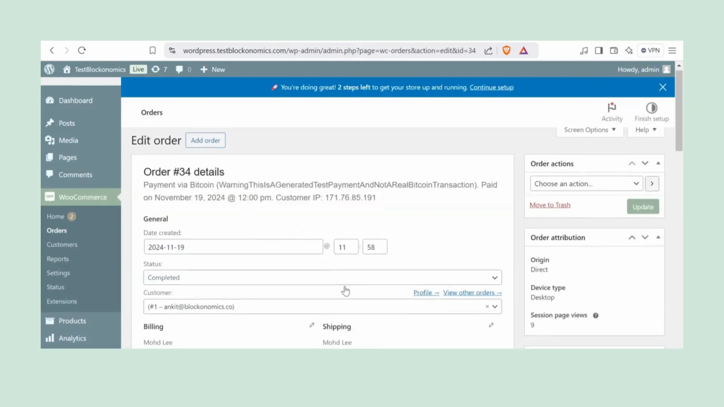Click the Posts icon in sidebar

click(x=50, y=123)
